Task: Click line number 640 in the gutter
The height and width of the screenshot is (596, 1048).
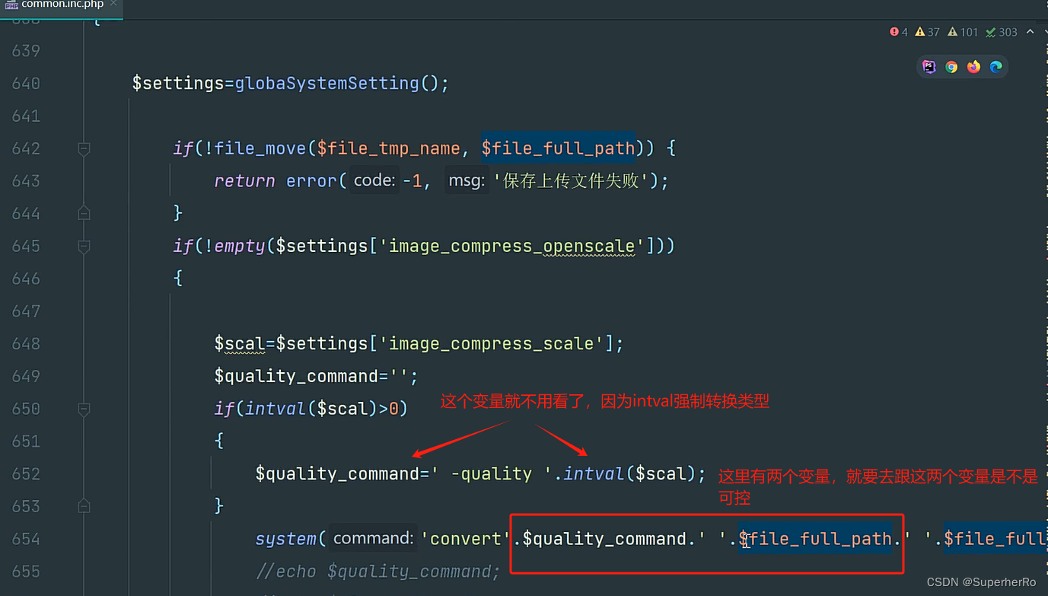Action: (x=26, y=84)
